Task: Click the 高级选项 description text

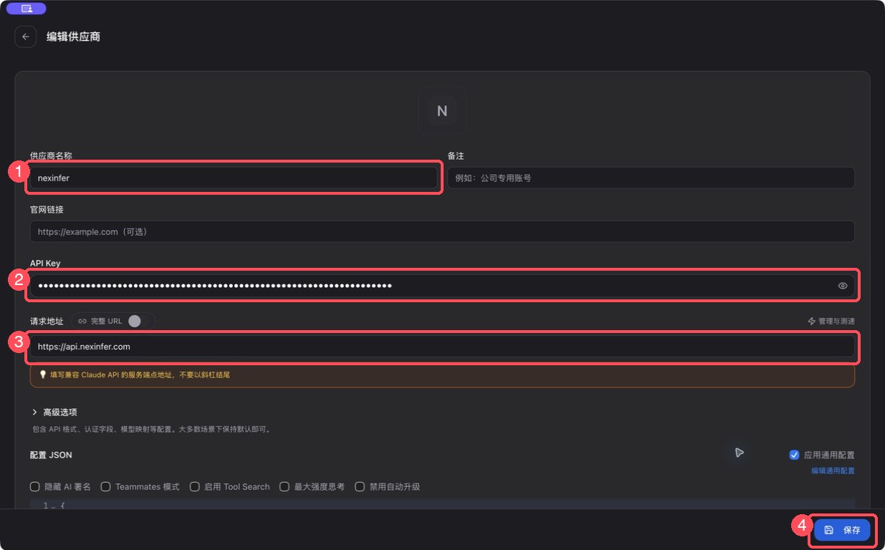Action: (151, 429)
